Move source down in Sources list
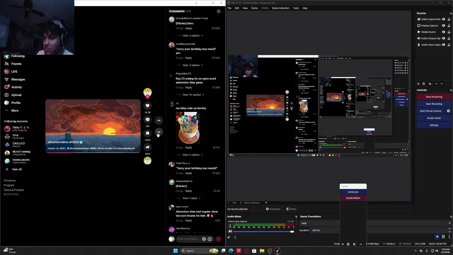453x255 pixels. click(441, 84)
